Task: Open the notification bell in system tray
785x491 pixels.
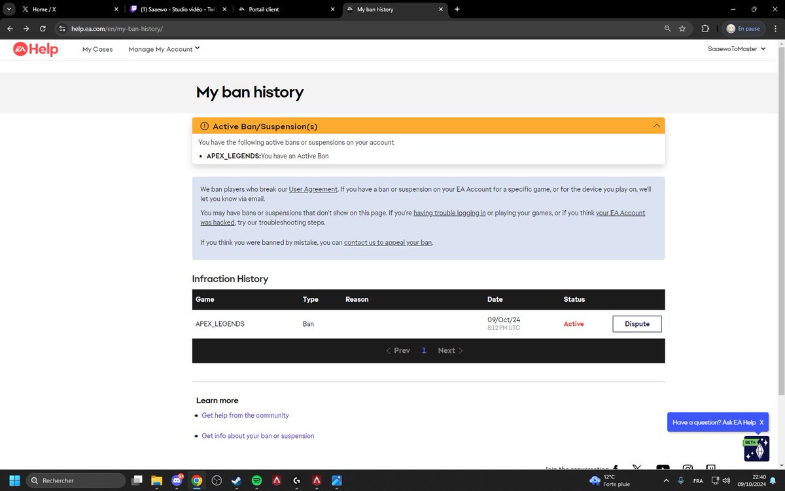Action: coord(774,480)
